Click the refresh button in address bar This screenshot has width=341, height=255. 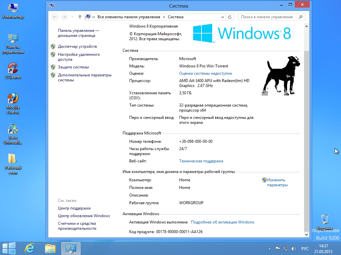[230, 17]
